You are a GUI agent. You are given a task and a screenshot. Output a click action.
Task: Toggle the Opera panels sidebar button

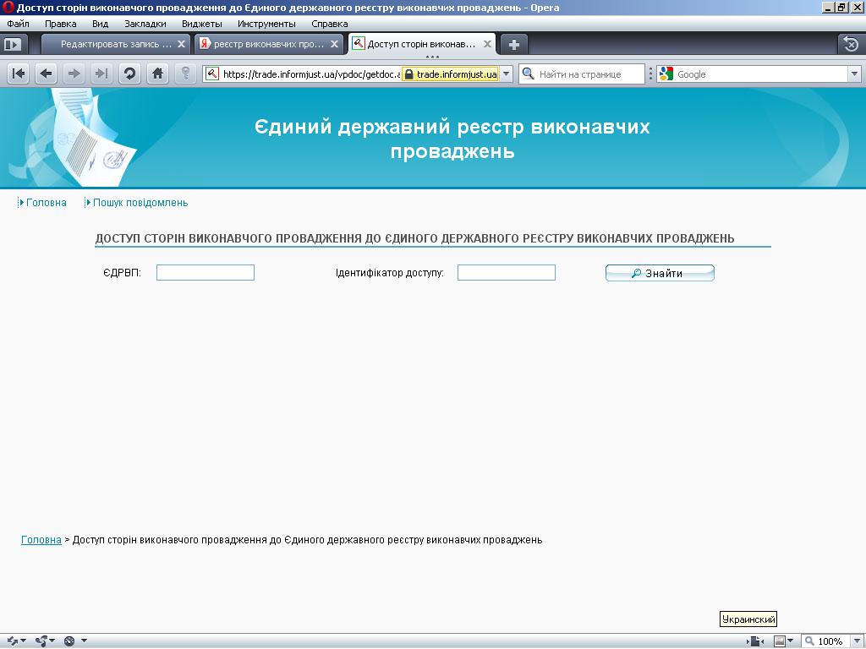[12, 44]
